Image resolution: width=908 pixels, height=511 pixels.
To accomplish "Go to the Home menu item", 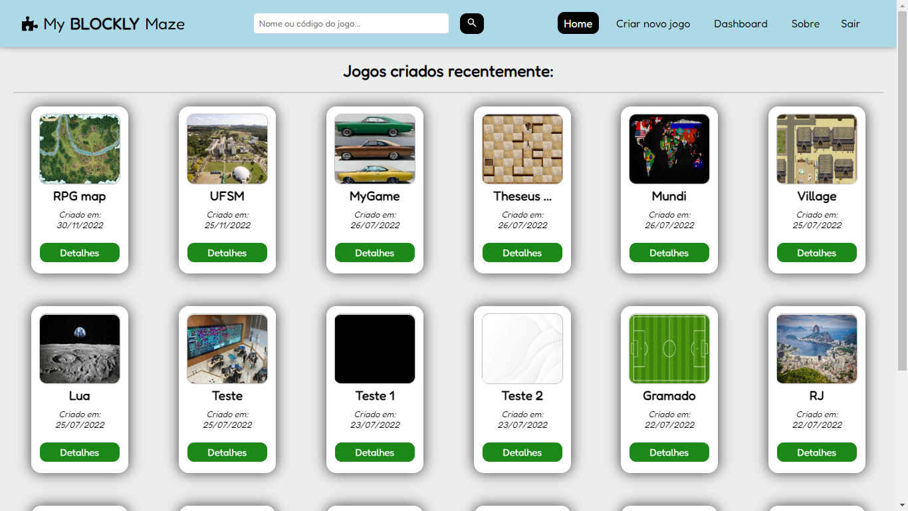I will (x=578, y=23).
